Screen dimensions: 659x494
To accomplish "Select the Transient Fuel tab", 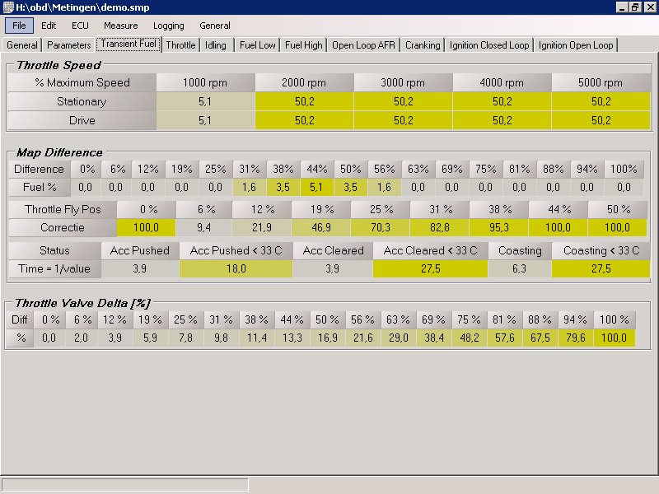I will (129, 44).
